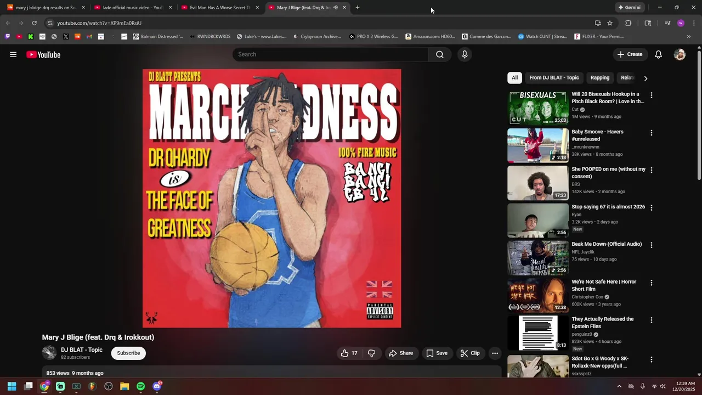Viewport: 702px width, 395px height.
Task: Open options for 'Sdot Go x G Woody' video
Action: tap(652, 359)
